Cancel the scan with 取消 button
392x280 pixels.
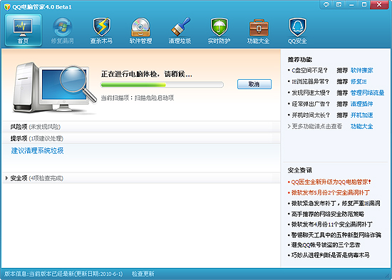[254, 84]
